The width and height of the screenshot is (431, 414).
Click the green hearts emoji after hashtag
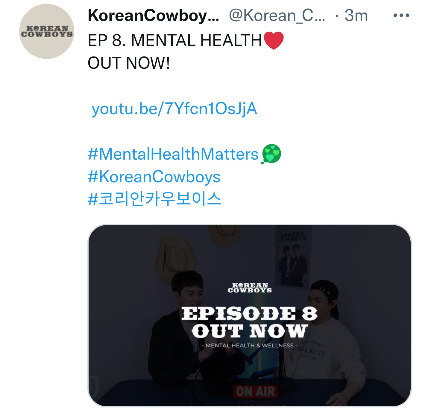click(x=271, y=154)
